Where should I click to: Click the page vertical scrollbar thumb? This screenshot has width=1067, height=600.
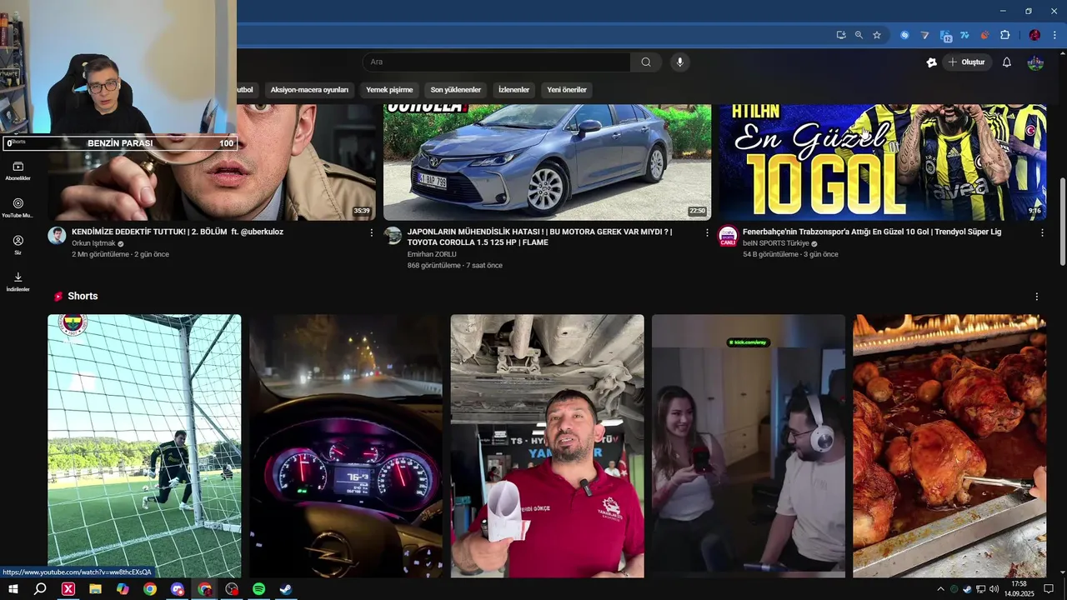coord(1062,222)
